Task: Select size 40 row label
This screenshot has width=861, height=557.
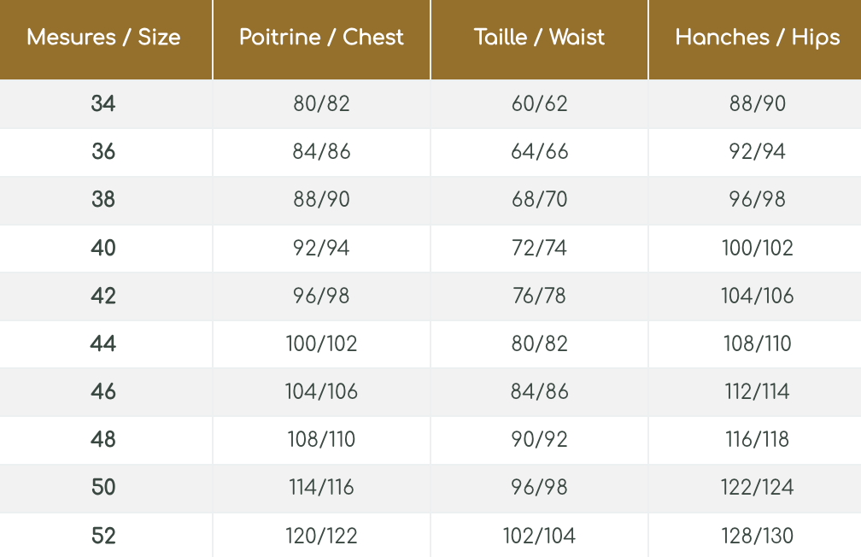Action: pos(103,248)
